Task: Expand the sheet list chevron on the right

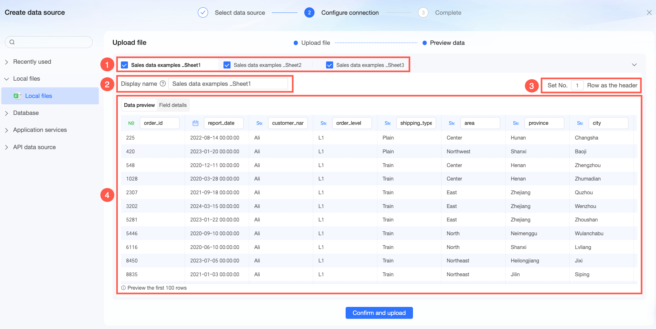Action: 634,65
